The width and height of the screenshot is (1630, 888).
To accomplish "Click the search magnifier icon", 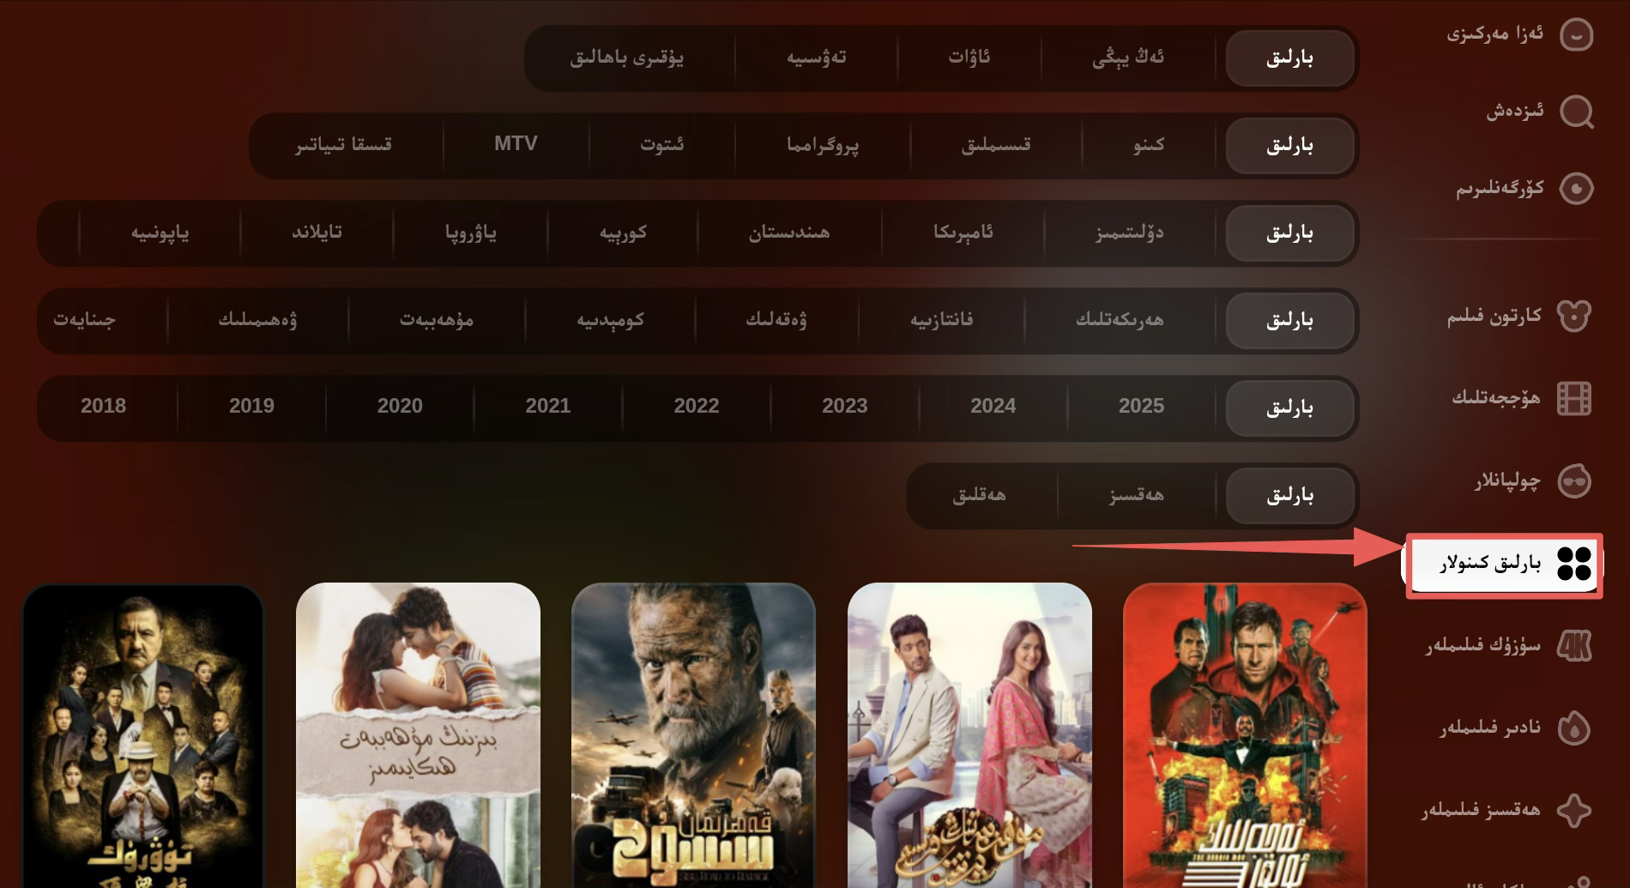I will coord(1576,112).
